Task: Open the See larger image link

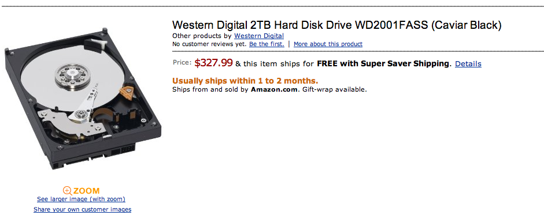Action: pyautogui.click(x=81, y=199)
